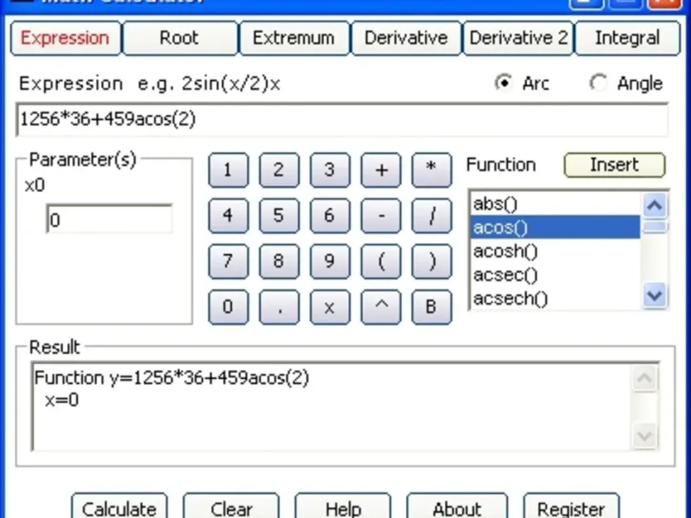The width and height of the screenshot is (691, 518).
Task: Click function list scroll up arrow
Action: (655, 205)
